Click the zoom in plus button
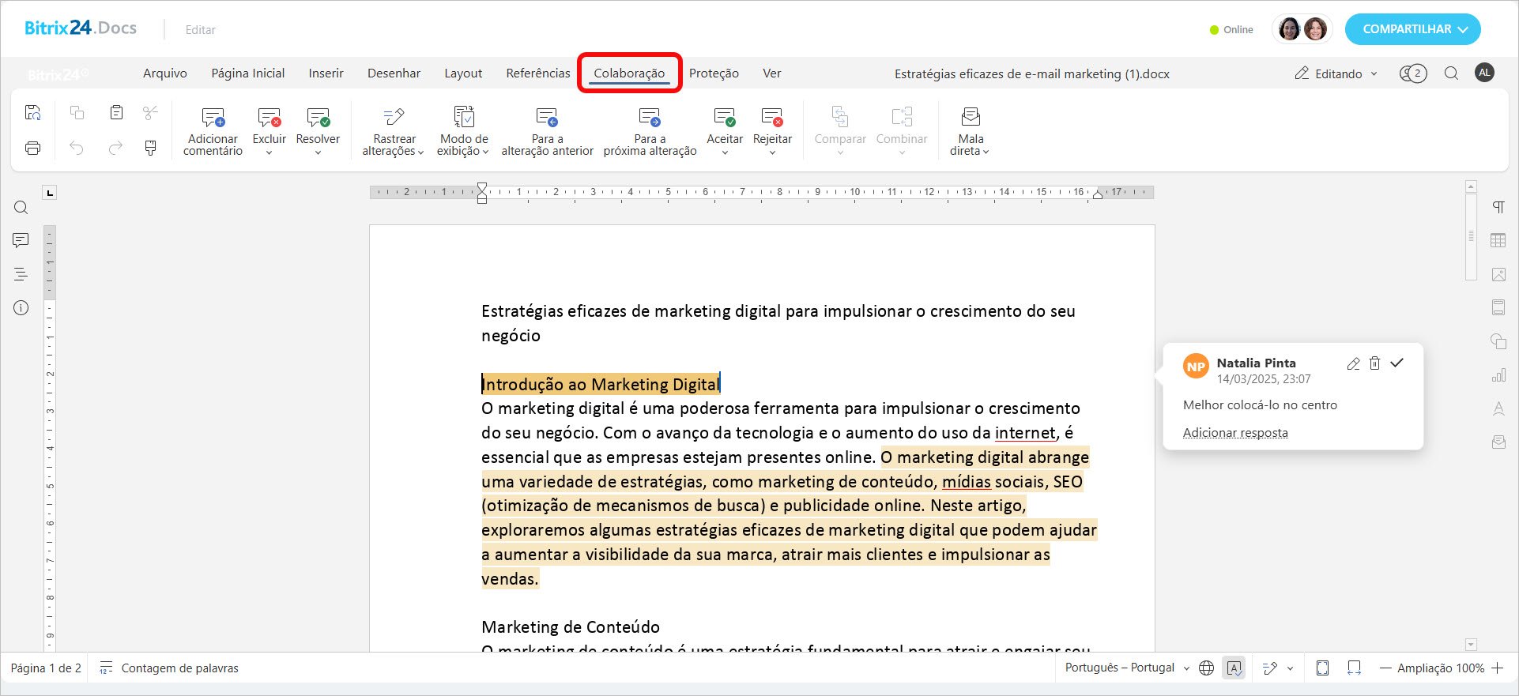The width and height of the screenshot is (1519, 696). (x=1498, y=668)
